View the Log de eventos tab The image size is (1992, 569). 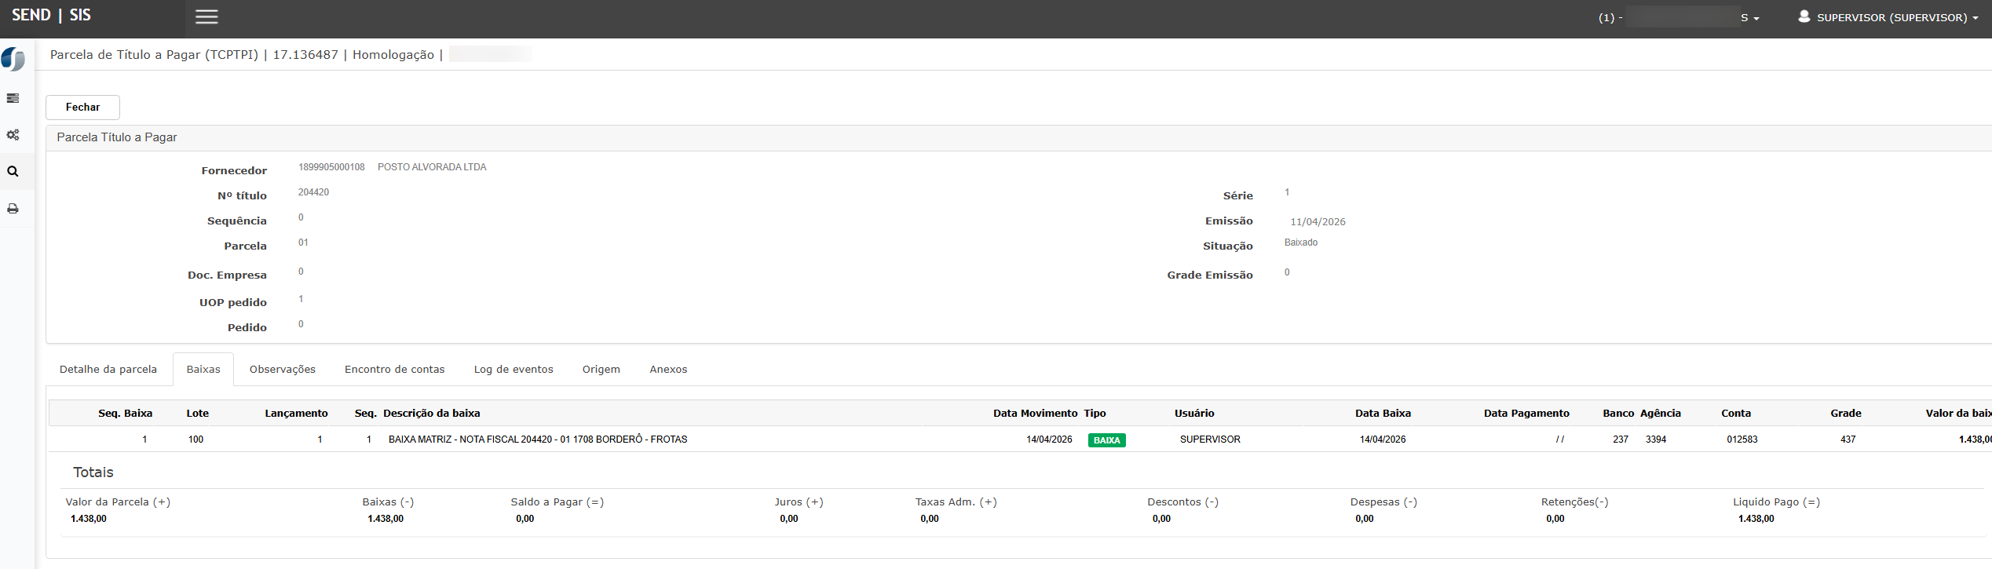pyautogui.click(x=514, y=370)
